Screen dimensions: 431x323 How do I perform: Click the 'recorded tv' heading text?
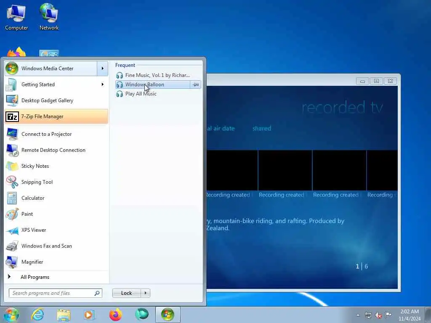click(342, 107)
